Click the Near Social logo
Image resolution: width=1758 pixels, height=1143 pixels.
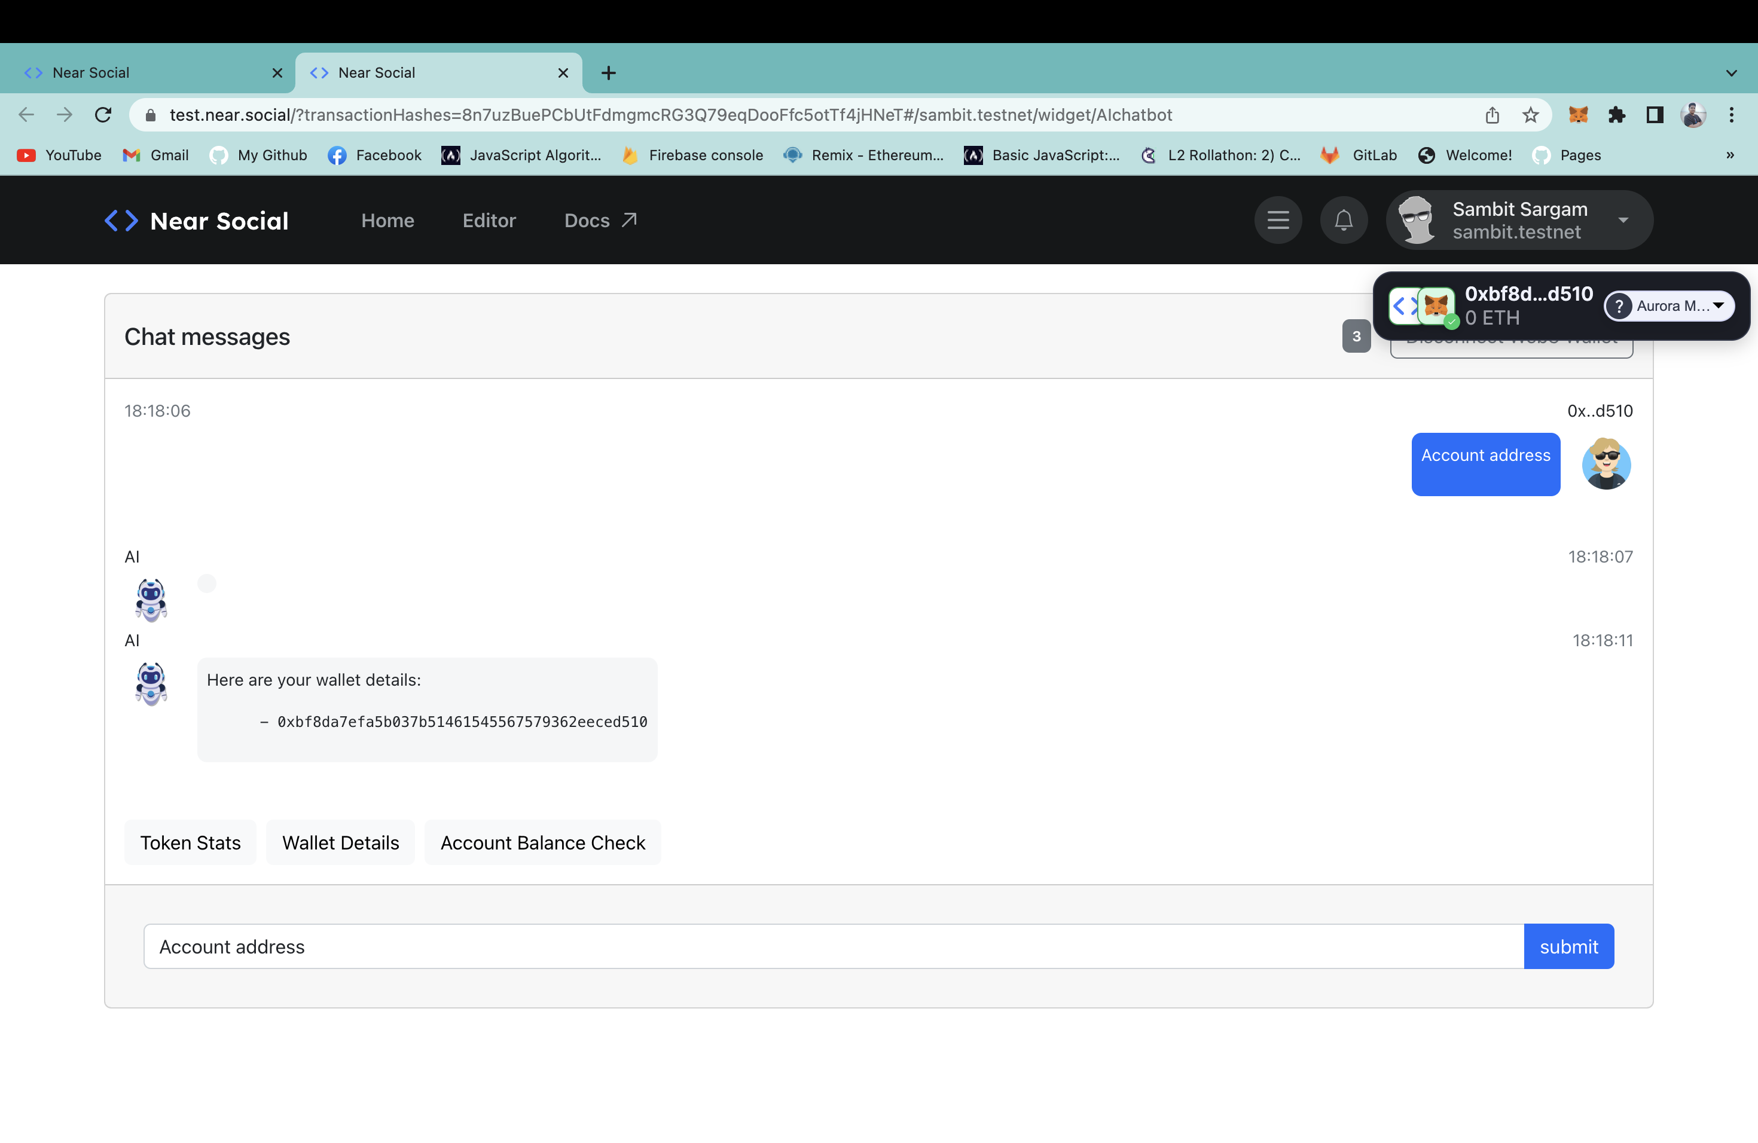[197, 221]
